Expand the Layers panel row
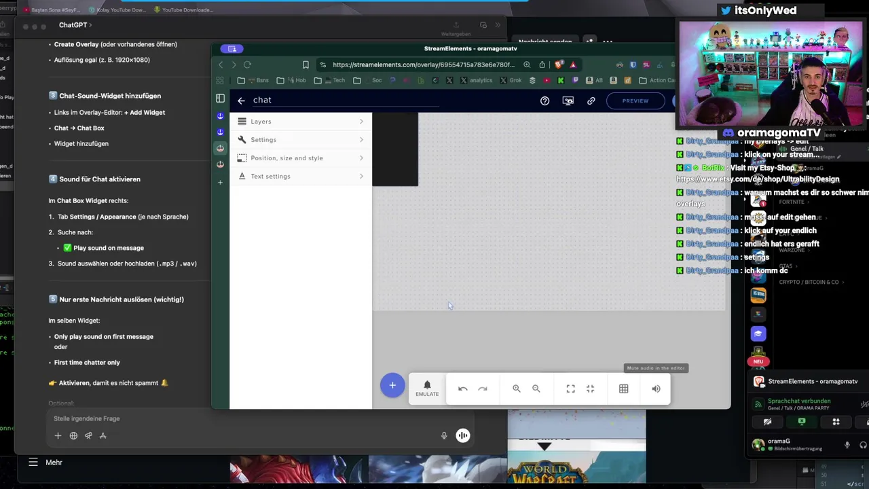This screenshot has height=489, width=869. point(301,122)
